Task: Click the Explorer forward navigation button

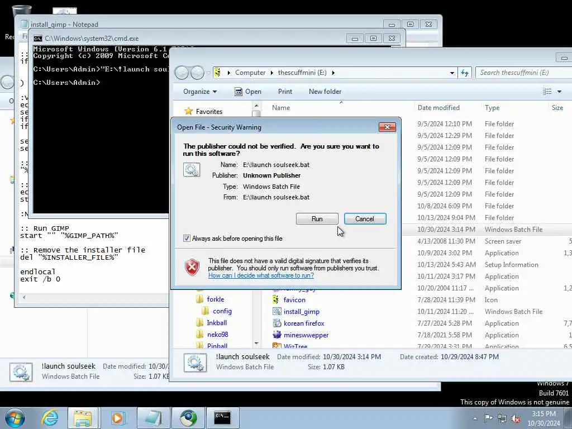Action: click(197, 73)
